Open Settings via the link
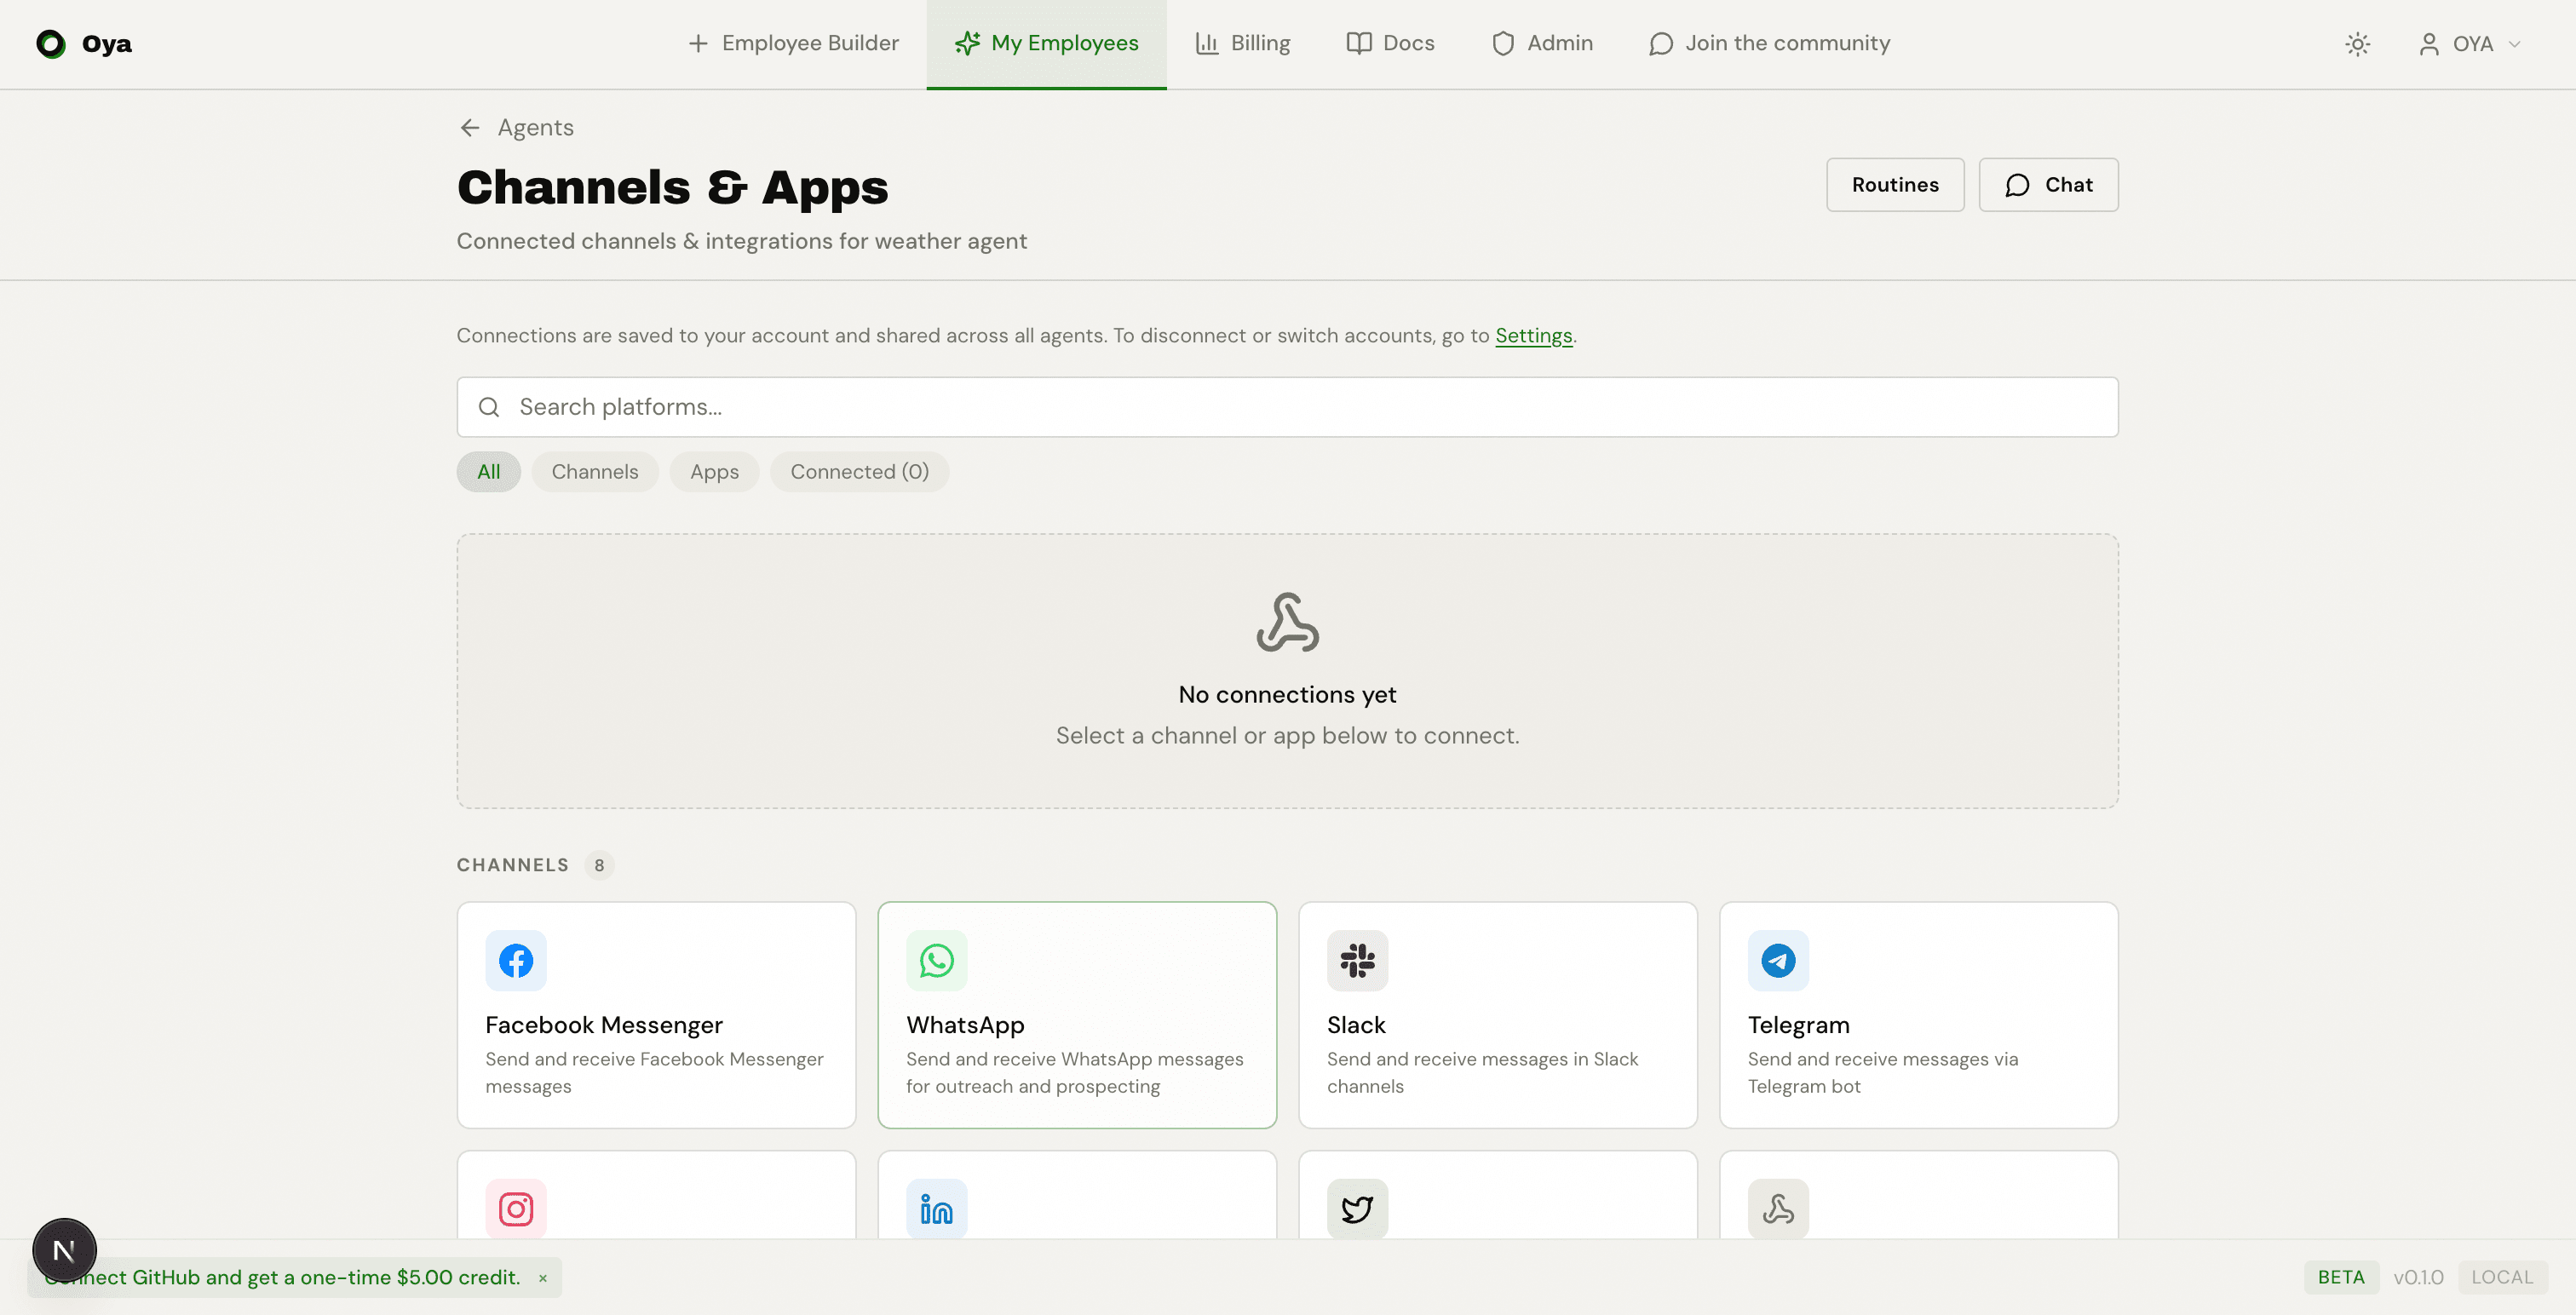Image resolution: width=2576 pixels, height=1315 pixels. tap(1533, 335)
